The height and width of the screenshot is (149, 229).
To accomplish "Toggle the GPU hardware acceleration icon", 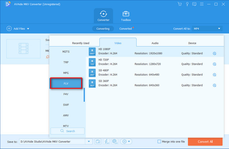I will coord(115,141).
